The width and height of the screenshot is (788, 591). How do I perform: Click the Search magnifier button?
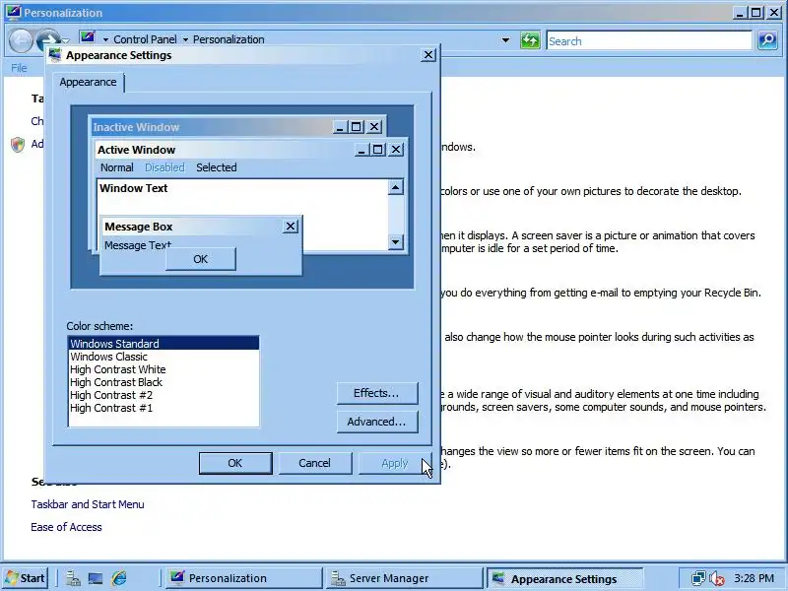pyautogui.click(x=768, y=40)
